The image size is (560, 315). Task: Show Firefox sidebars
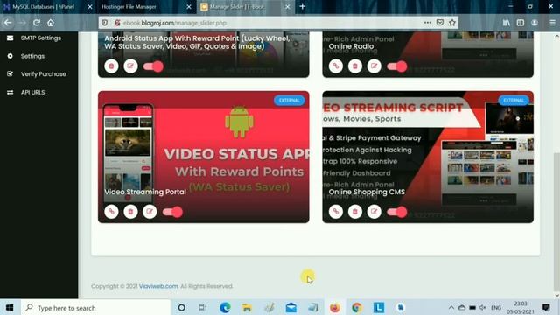[521, 23]
